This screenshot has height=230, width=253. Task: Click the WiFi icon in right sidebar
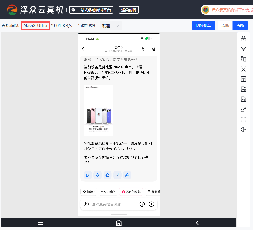[243, 49]
